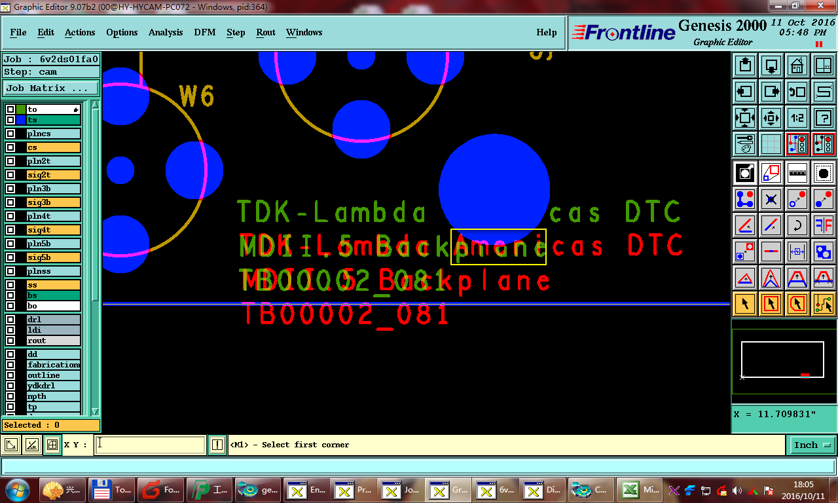Click the first coordinate mode button beside X Y
The height and width of the screenshot is (503, 838).
point(11,445)
